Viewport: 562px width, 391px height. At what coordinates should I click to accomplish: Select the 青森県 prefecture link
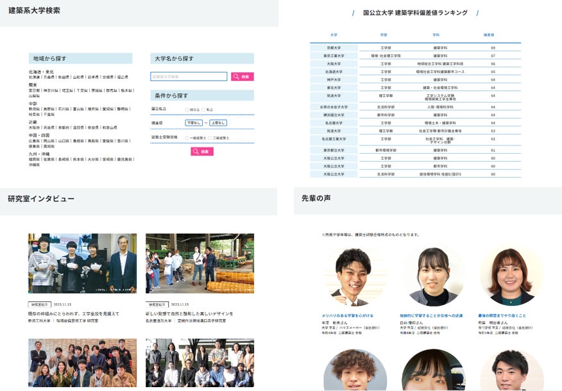coord(49,78)
